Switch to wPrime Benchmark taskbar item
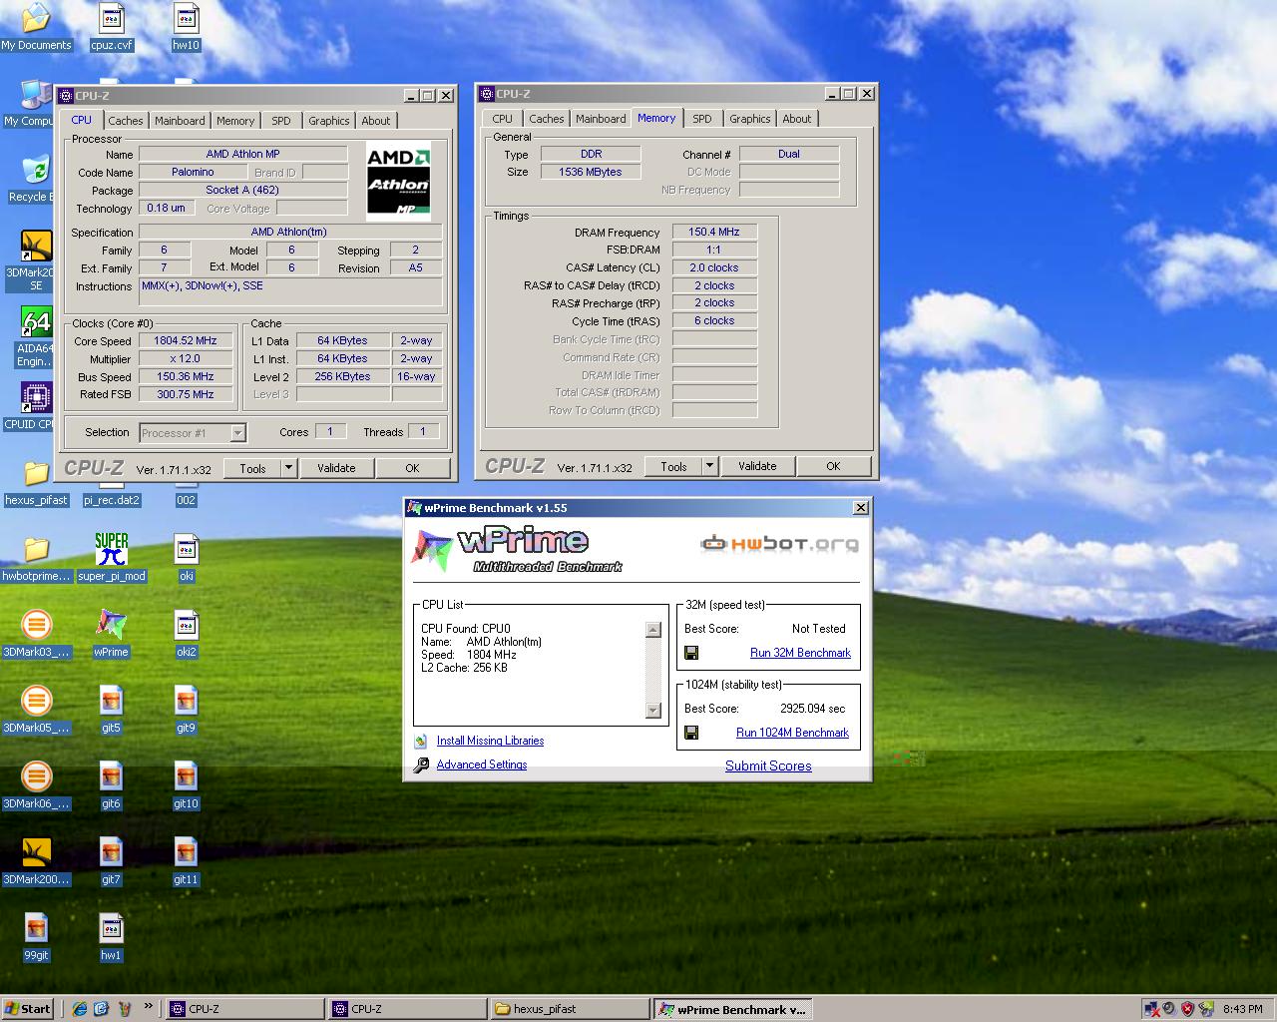 coord(731,1009)
